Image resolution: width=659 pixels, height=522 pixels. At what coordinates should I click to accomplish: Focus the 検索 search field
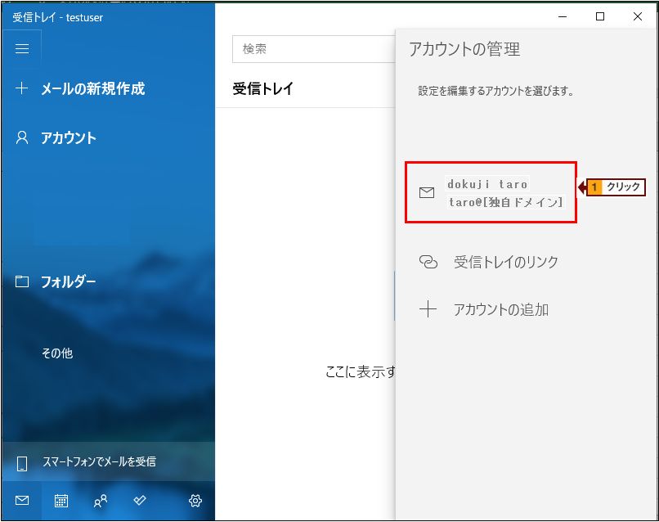tap(314, 49)
